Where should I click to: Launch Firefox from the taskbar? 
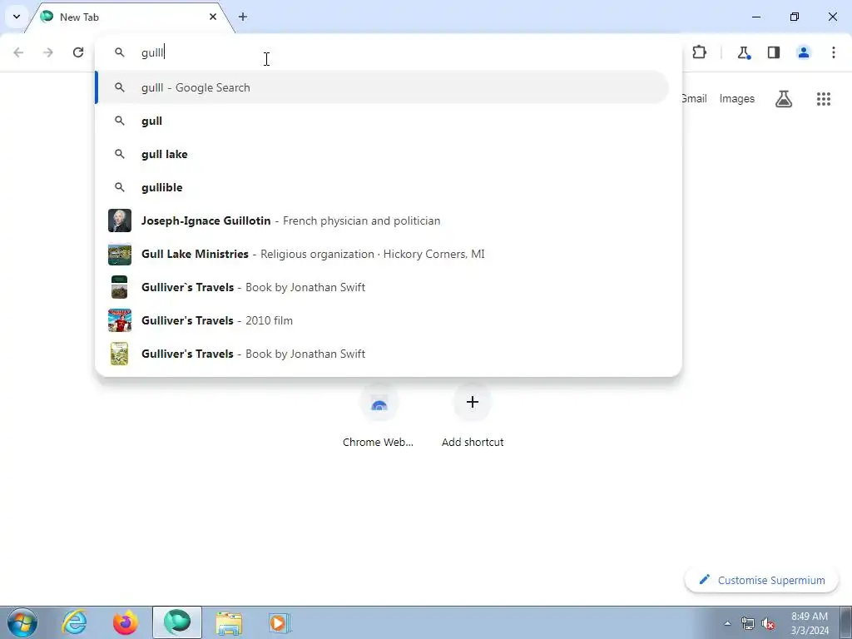tap(126, 622)
